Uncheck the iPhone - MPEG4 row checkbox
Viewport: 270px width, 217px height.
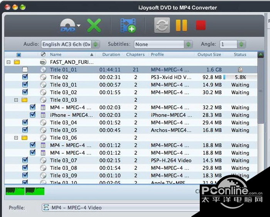[33, 115]
